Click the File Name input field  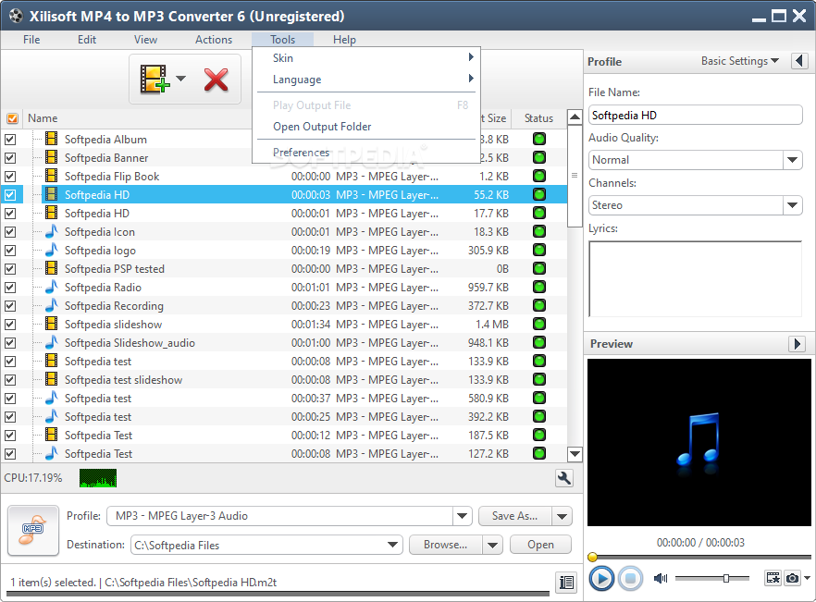point(696,115)
